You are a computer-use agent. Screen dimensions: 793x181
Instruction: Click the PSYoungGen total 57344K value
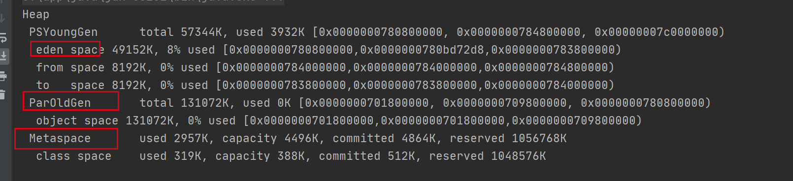point(184,32)
